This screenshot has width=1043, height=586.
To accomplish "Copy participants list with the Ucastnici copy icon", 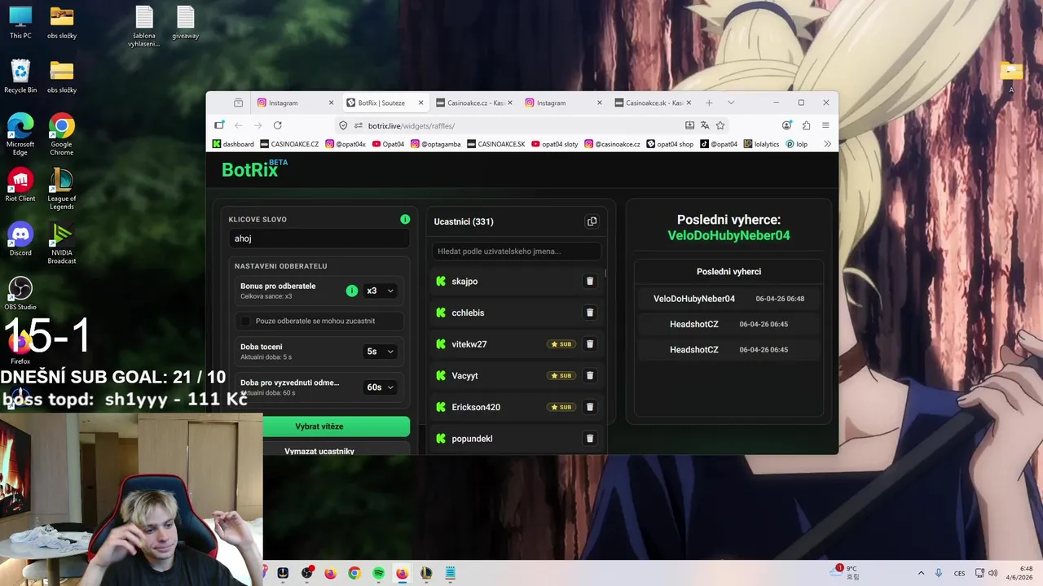I will [592, 221].
